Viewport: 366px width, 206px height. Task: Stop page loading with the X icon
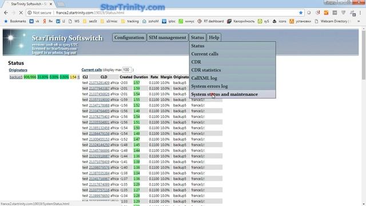point(21,13)
